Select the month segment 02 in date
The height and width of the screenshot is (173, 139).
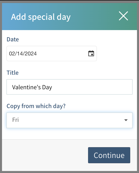click(x=11, y=54)
